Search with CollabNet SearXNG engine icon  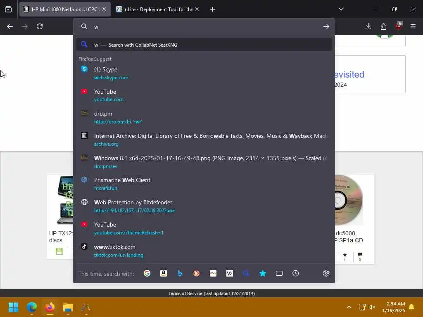point(246,273)
